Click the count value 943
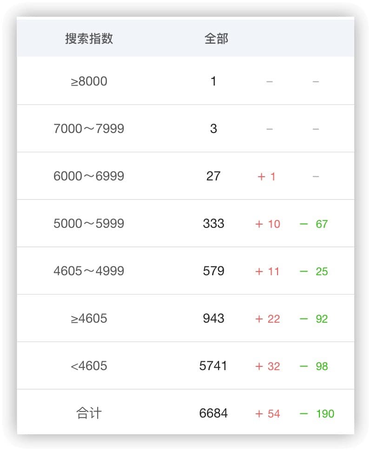This screenshot has width=371, height=451. tap(213, 318)
